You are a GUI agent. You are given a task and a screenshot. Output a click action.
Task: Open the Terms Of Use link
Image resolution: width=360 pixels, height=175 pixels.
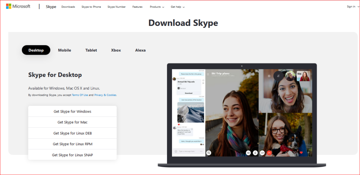(80, 95)
